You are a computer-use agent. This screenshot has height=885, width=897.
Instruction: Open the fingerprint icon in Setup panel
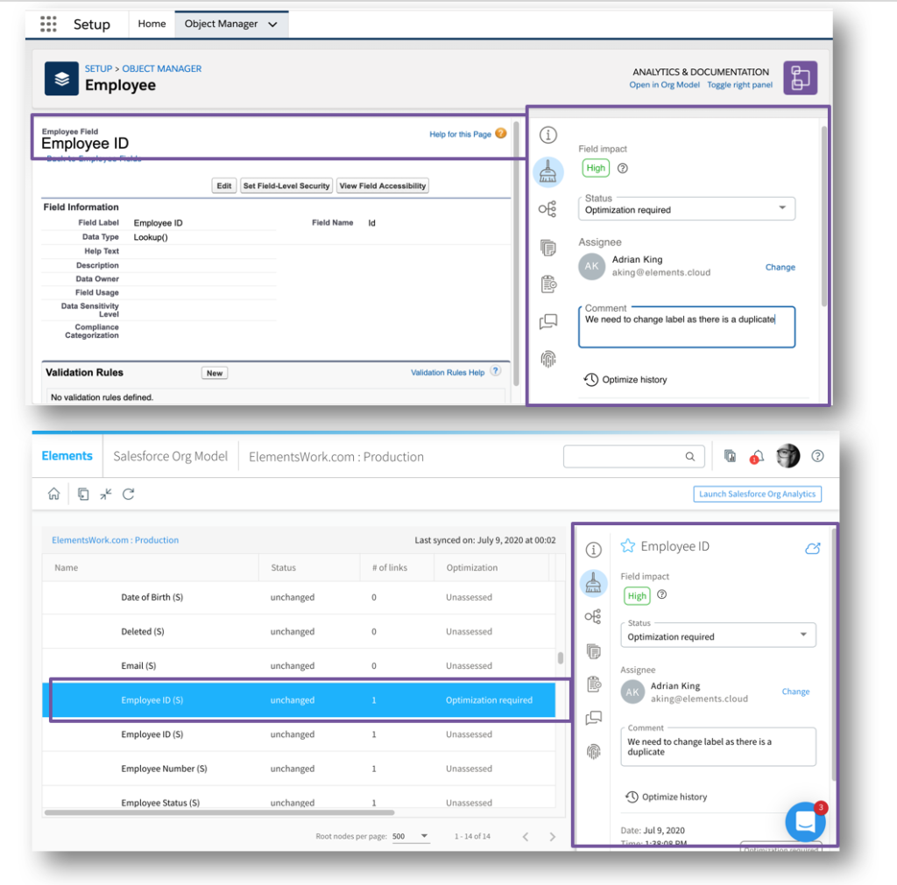click(x=548, y=358)
